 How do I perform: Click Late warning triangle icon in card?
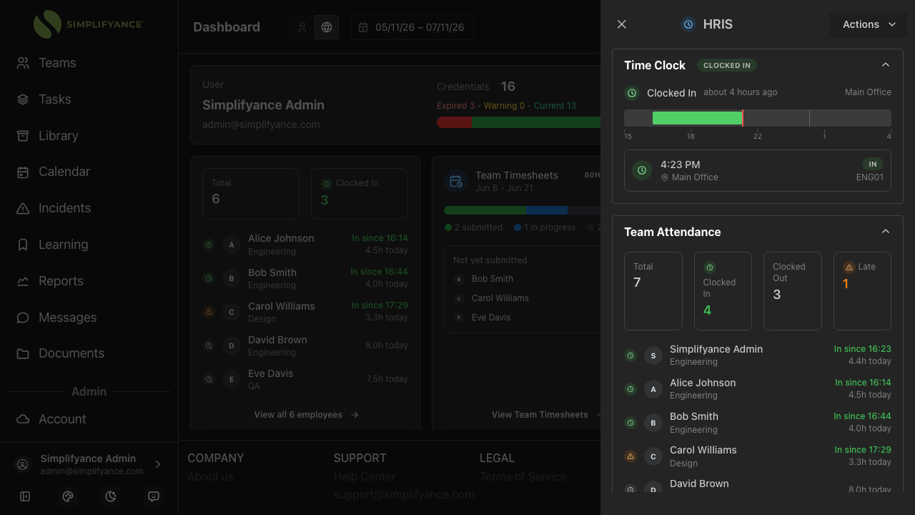tap(849, 268)
